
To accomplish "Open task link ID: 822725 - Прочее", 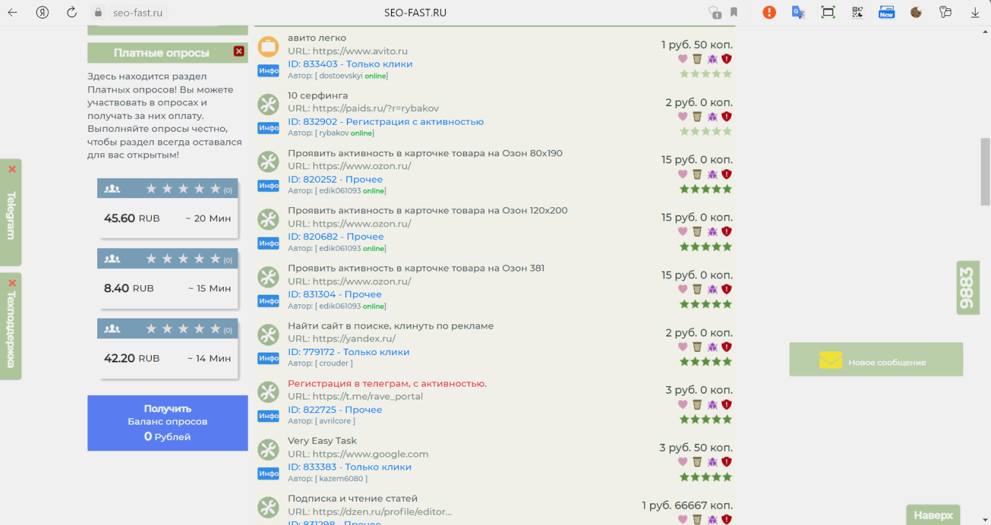I will coord(335,410).
